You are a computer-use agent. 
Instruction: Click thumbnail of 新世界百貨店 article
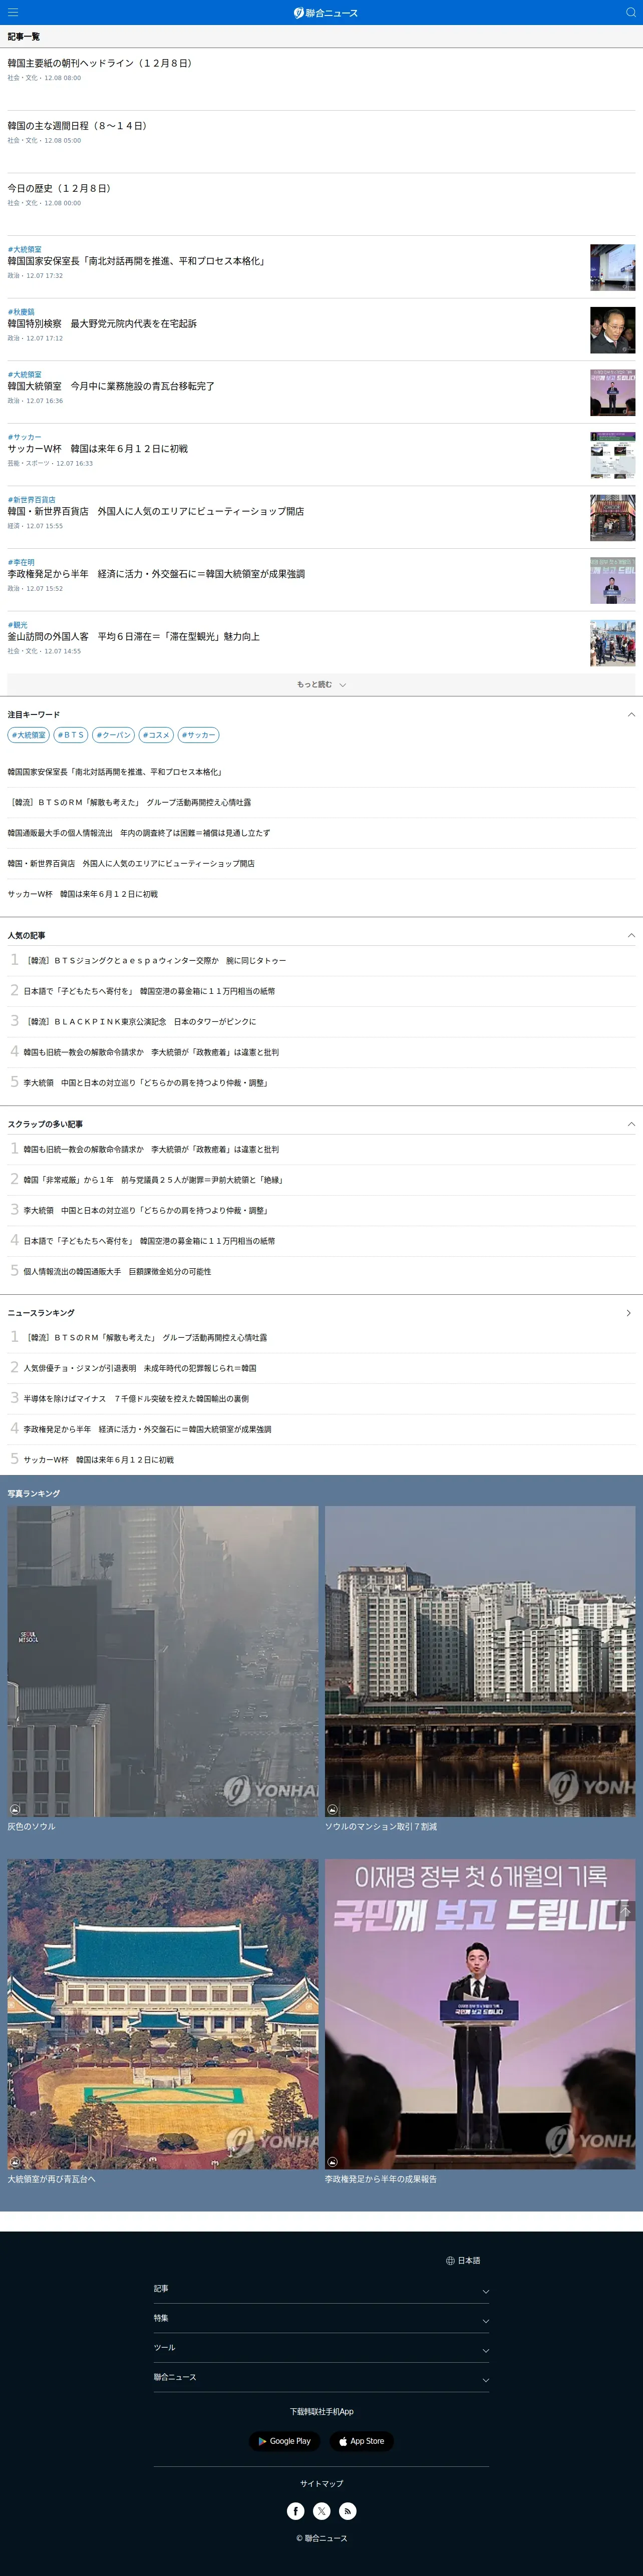point(612,517)
